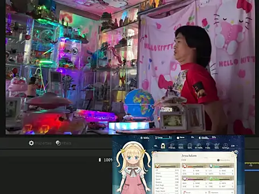The height and width of the screenshot is (194, 259).
Task: Open the Skills tab in game menu
Action: pyautogui.click(x=190, y=146)
